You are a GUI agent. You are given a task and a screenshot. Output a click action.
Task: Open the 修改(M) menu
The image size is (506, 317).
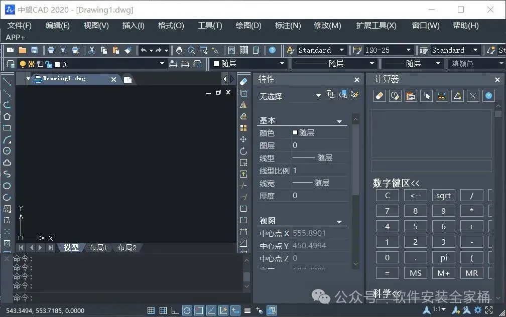pos(327,25)
